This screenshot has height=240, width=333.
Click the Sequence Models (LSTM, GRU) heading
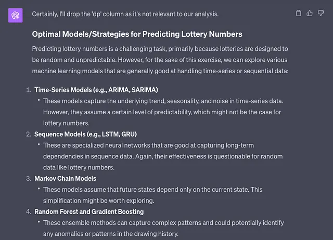(85, 134)
